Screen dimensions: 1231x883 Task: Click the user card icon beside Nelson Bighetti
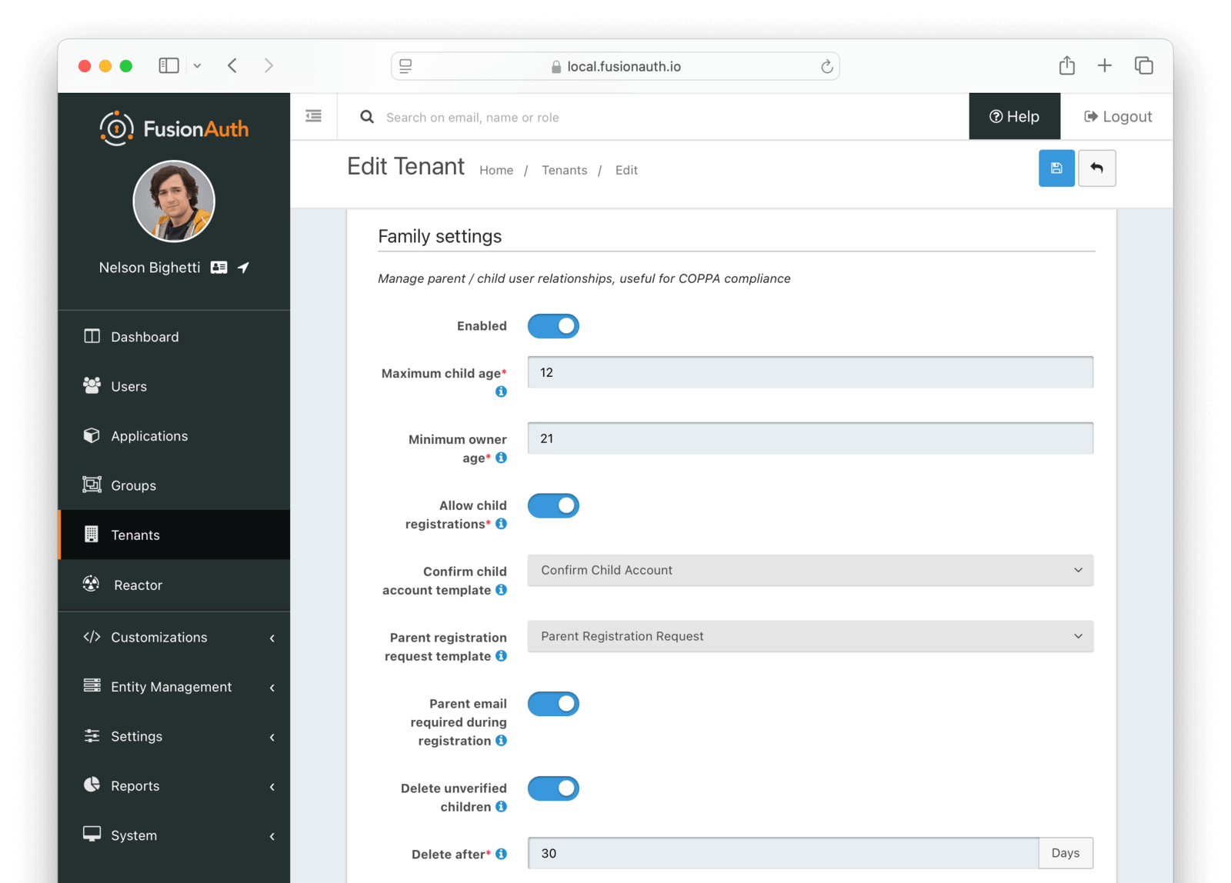pyautogui.click(x=219, y=268)
